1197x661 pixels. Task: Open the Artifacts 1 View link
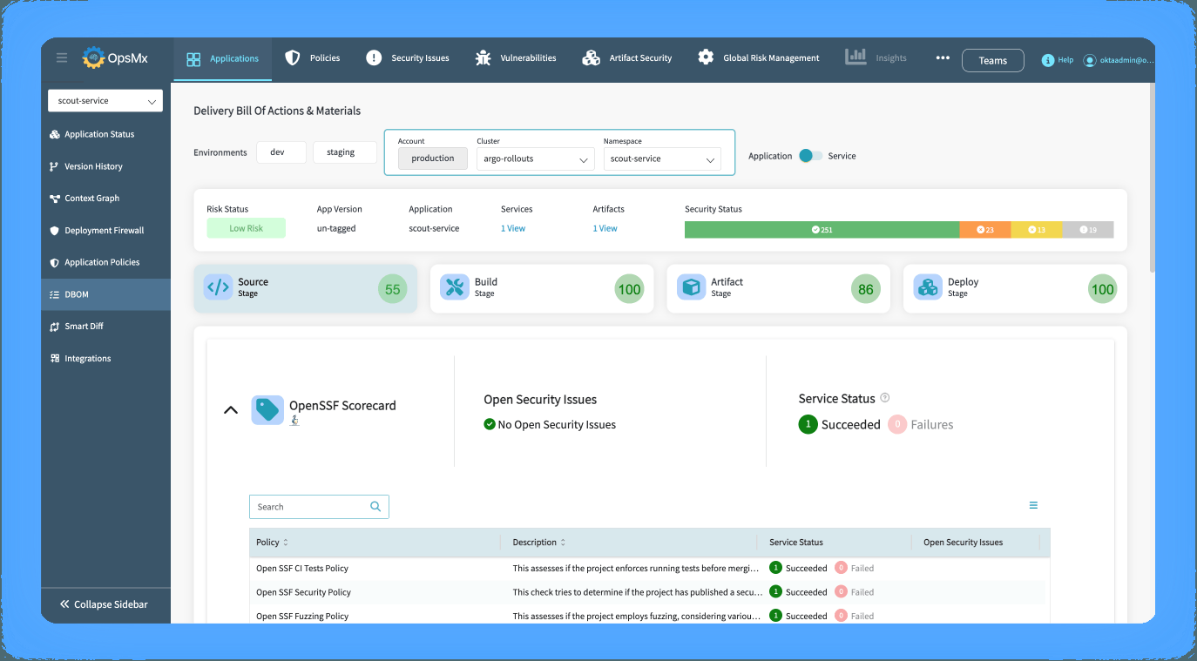tap(605, 228)
